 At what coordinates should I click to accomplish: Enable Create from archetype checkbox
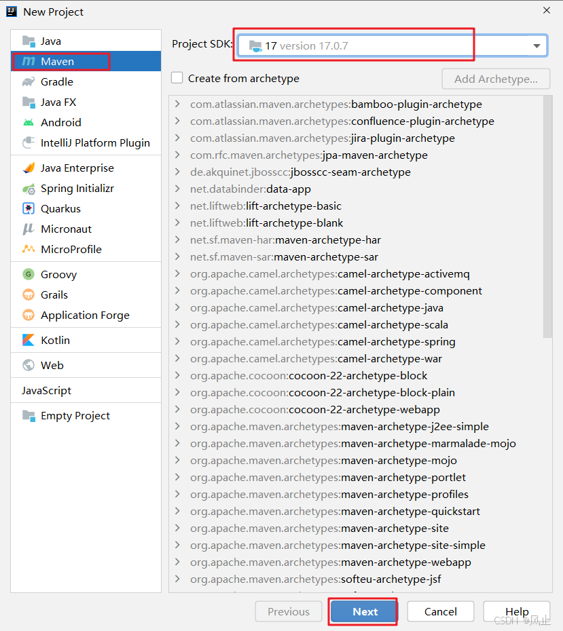tap(177, 78)
